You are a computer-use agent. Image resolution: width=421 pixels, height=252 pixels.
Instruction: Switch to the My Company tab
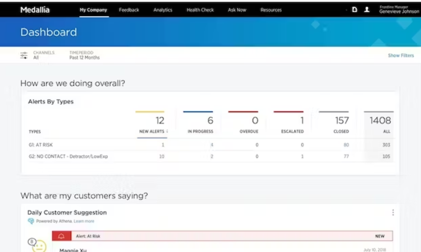pos(93,10)
